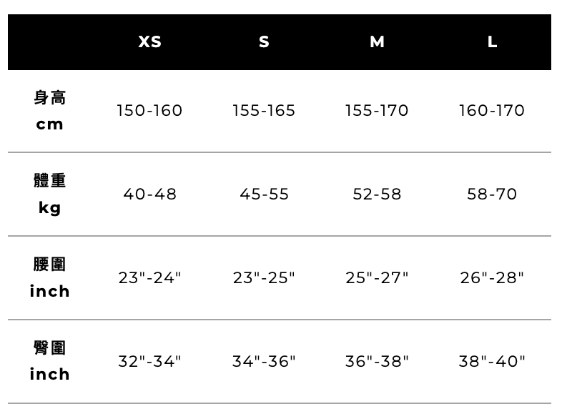Select the 臀圍 inch row label
Screen dimensions: 572x419
(50, 361)
